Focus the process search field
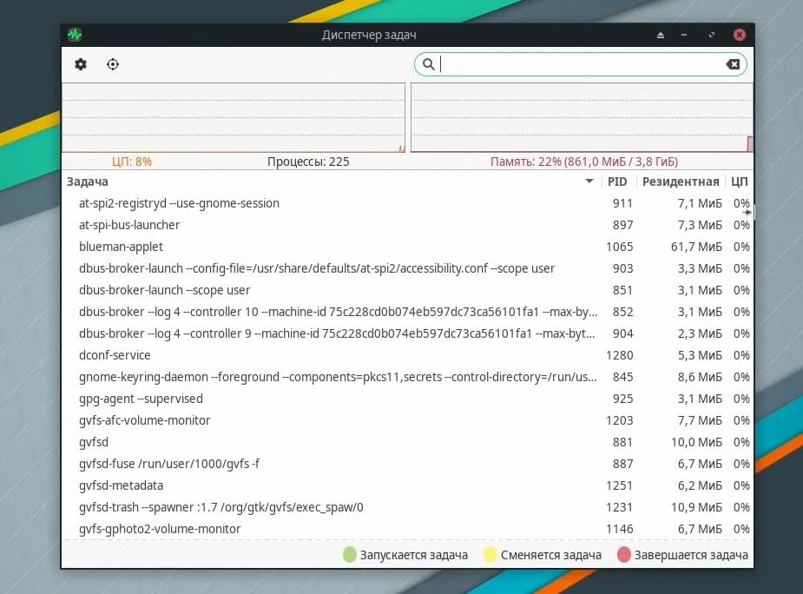The width and height of the screenshot is (803, 594). click(x=580, y=64)
